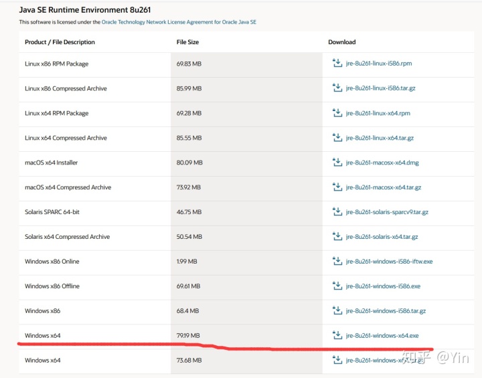
Task: Click jre-8u261-windows-x64.exe link
Action: [x=382, y=336]
